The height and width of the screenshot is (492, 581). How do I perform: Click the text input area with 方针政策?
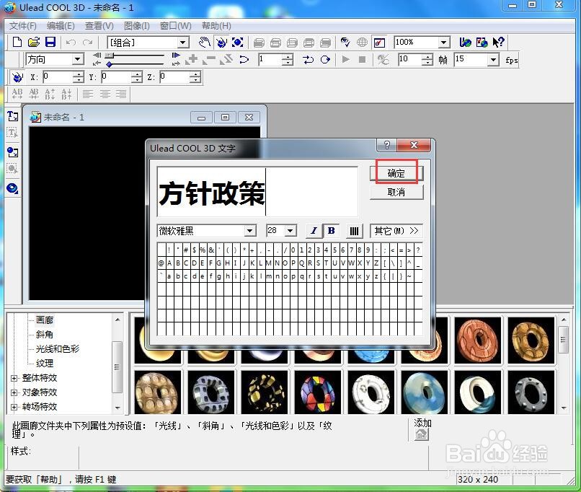tap(257, 192)
